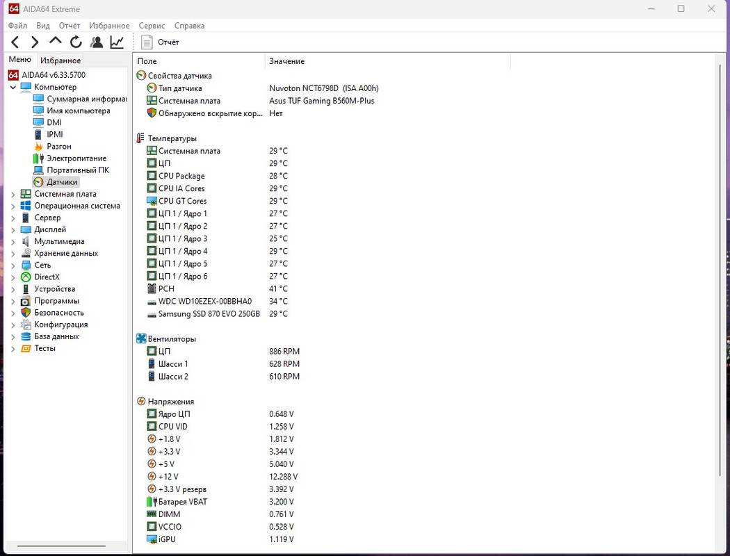Go forward with the right arrow toolbar icon
730x556 pixels.
pos(35,42)
